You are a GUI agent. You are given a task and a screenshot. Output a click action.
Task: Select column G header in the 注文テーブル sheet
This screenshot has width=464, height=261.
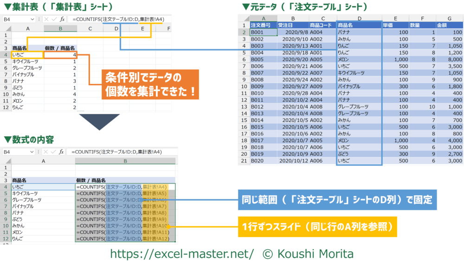(449, 17)
